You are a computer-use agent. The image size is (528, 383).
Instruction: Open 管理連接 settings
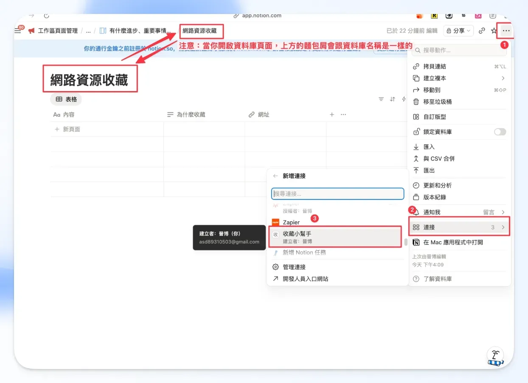[337, 267]
